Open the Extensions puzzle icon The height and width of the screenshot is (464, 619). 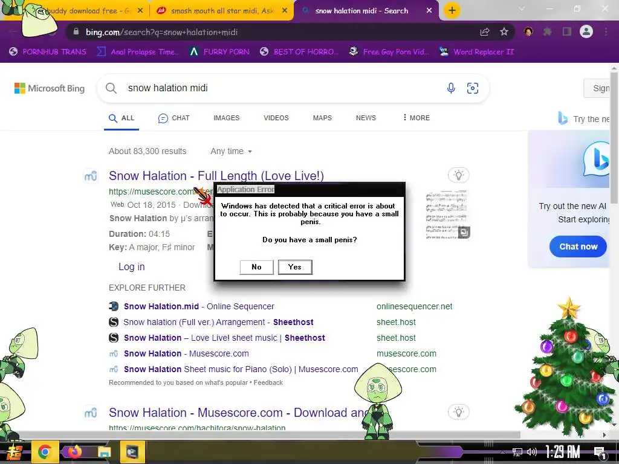pyautogui.click(x=548, y=32)
